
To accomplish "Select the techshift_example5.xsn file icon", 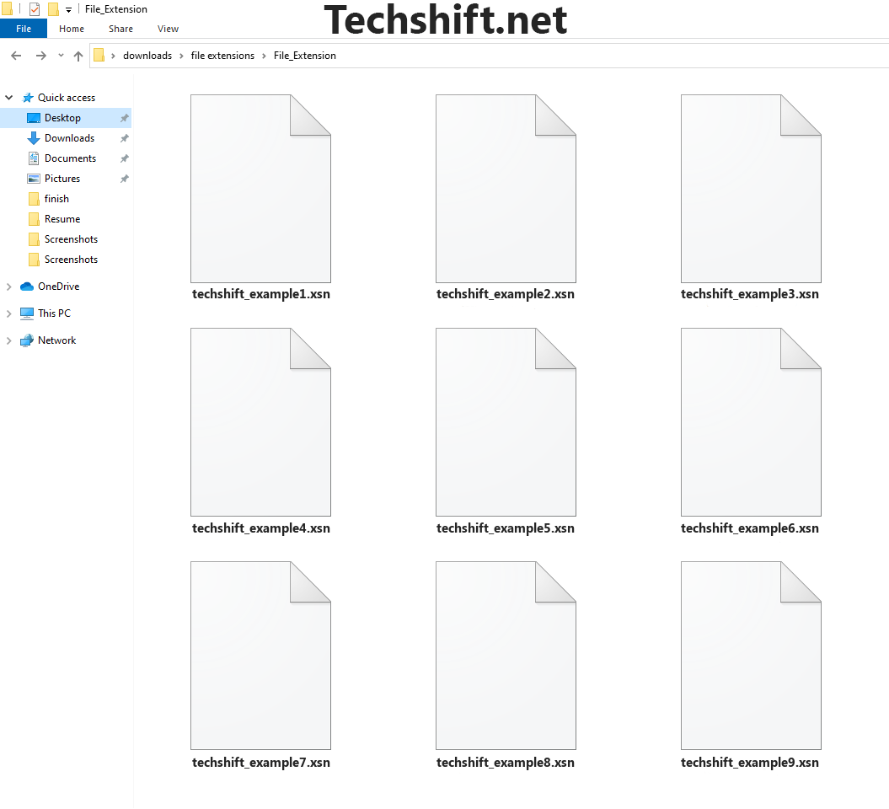I will [506, 422].
